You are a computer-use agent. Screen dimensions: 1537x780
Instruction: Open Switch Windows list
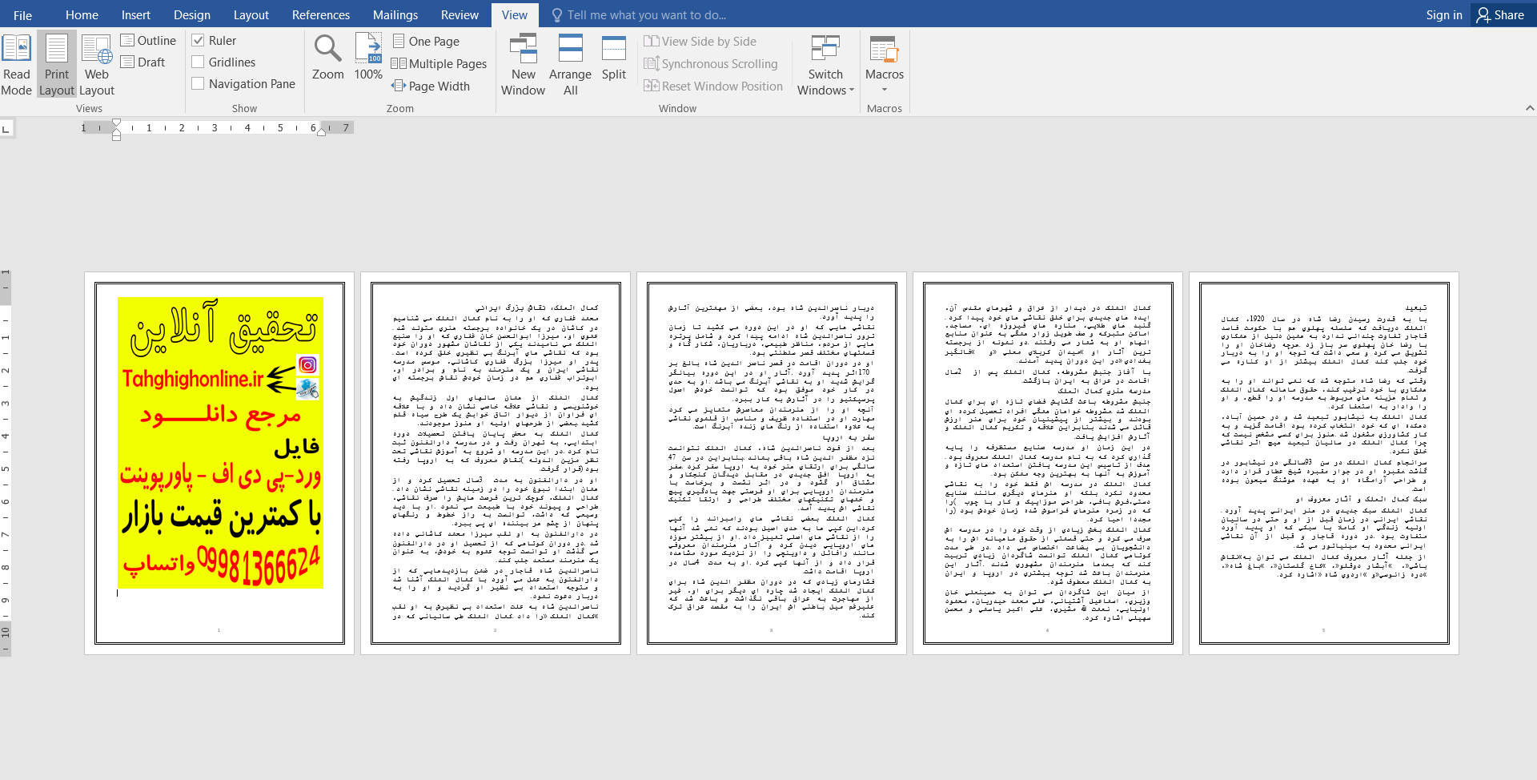[825, 65]
